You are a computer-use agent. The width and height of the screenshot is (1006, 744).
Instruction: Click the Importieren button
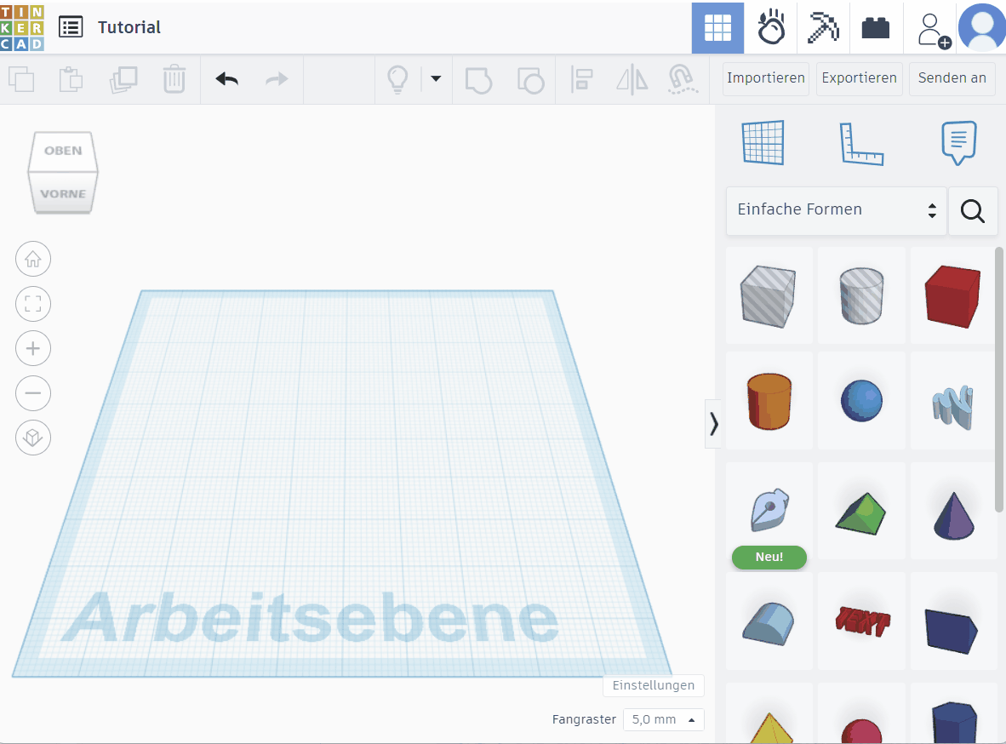point(765,78)
